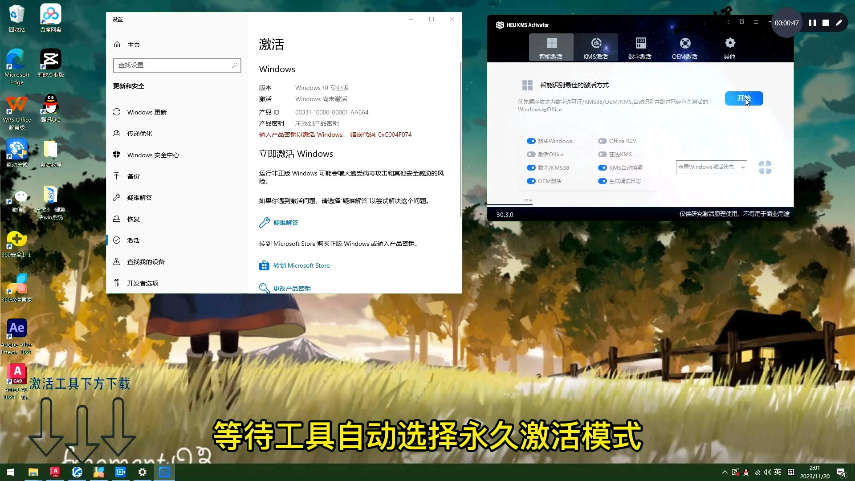Click the 疑难解答 link in activation page
Image resolution: width=855 pixels, height=481 pixels.
285,223
